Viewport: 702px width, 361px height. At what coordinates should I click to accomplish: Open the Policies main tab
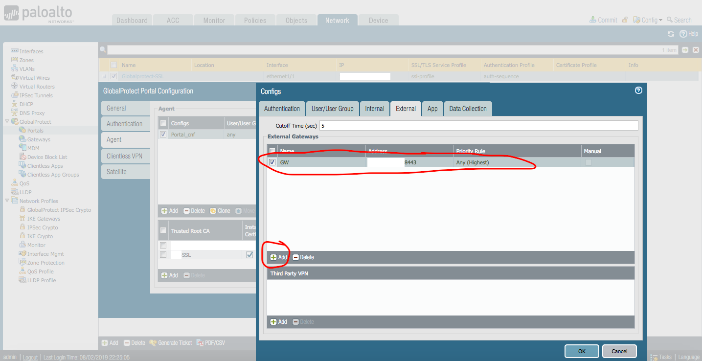255,21
